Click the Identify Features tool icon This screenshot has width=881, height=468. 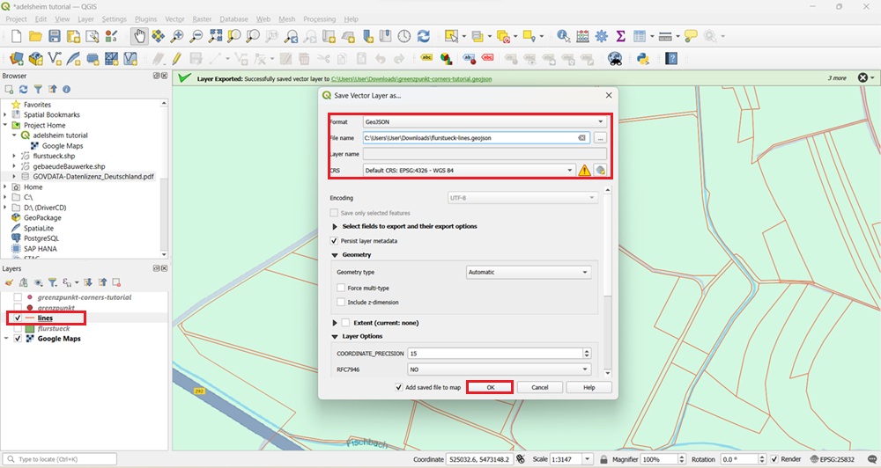click(x=563, y=36)
